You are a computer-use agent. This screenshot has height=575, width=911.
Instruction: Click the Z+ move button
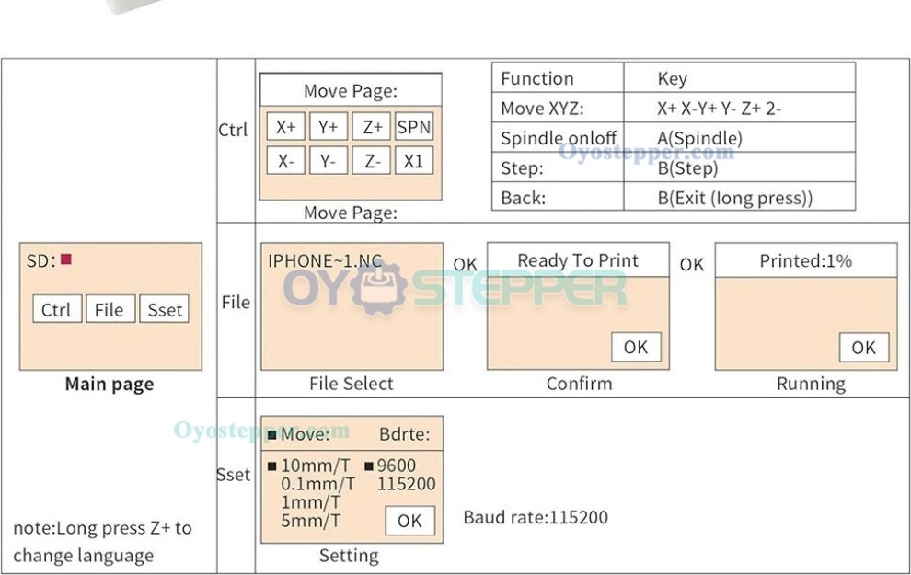pyautogui.click(x=371, y=127)
